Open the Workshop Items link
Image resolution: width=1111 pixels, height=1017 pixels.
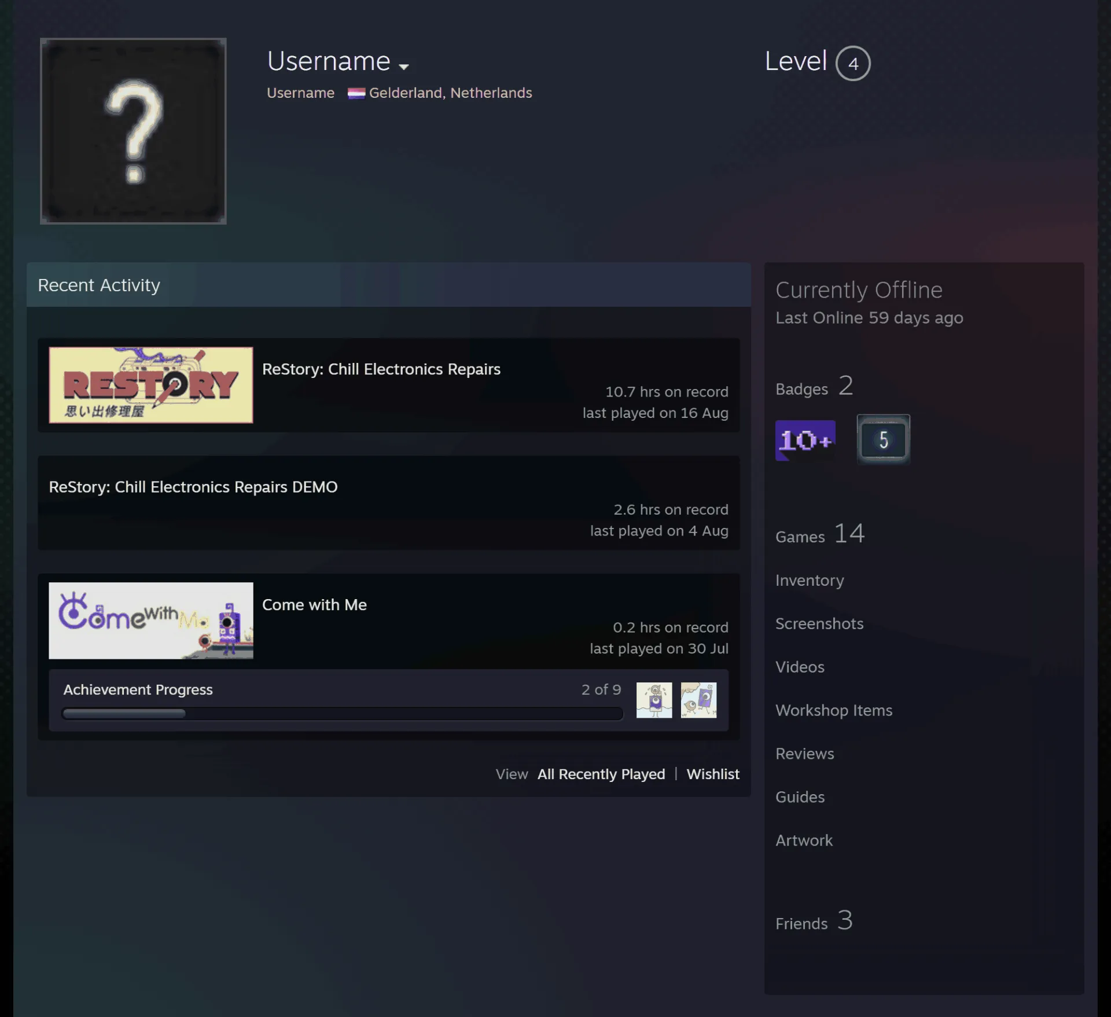pyautogui.click(x=834, y=710)
